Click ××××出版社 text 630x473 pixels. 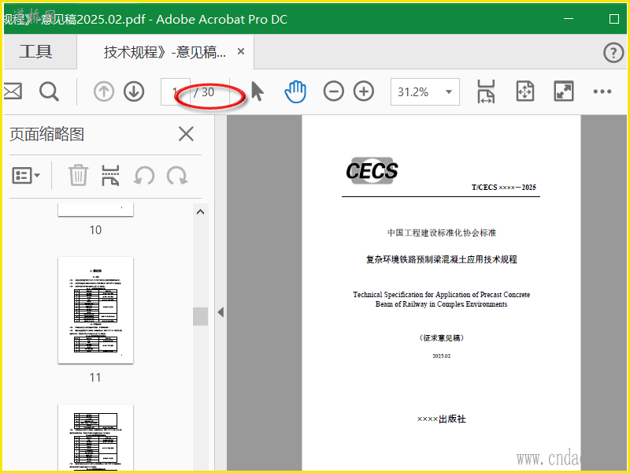click(441, 419)
